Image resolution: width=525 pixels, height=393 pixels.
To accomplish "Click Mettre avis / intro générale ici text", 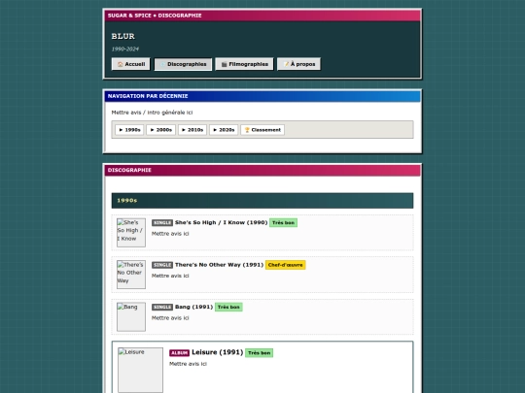I will 152,113.
